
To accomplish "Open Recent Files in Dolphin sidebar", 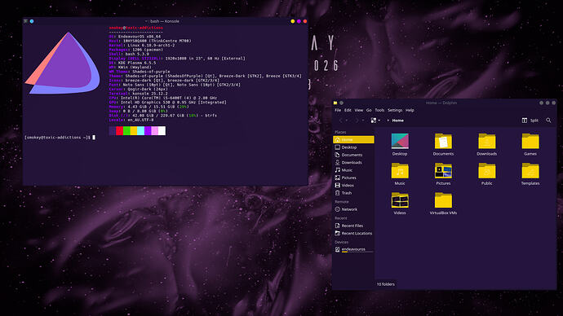I will (x=353, y=226).
